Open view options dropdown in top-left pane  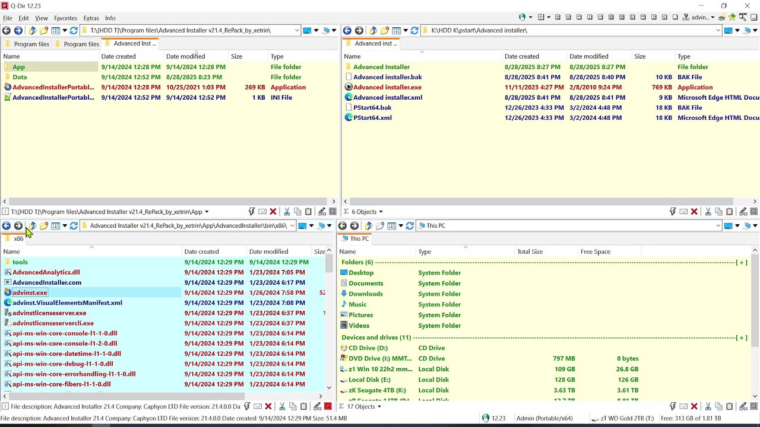coord(65,30)
